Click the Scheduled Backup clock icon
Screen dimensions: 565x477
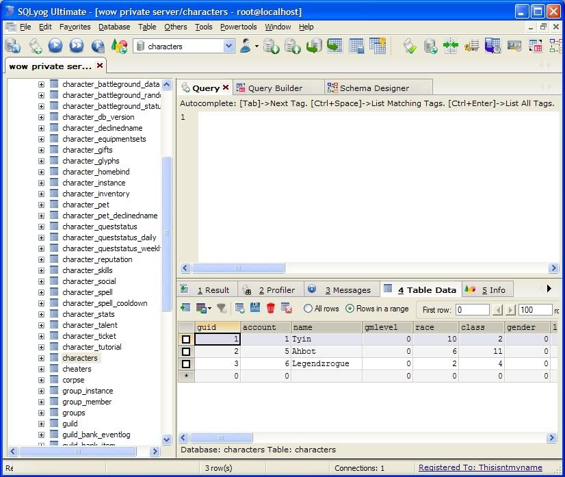click(492, 46)
